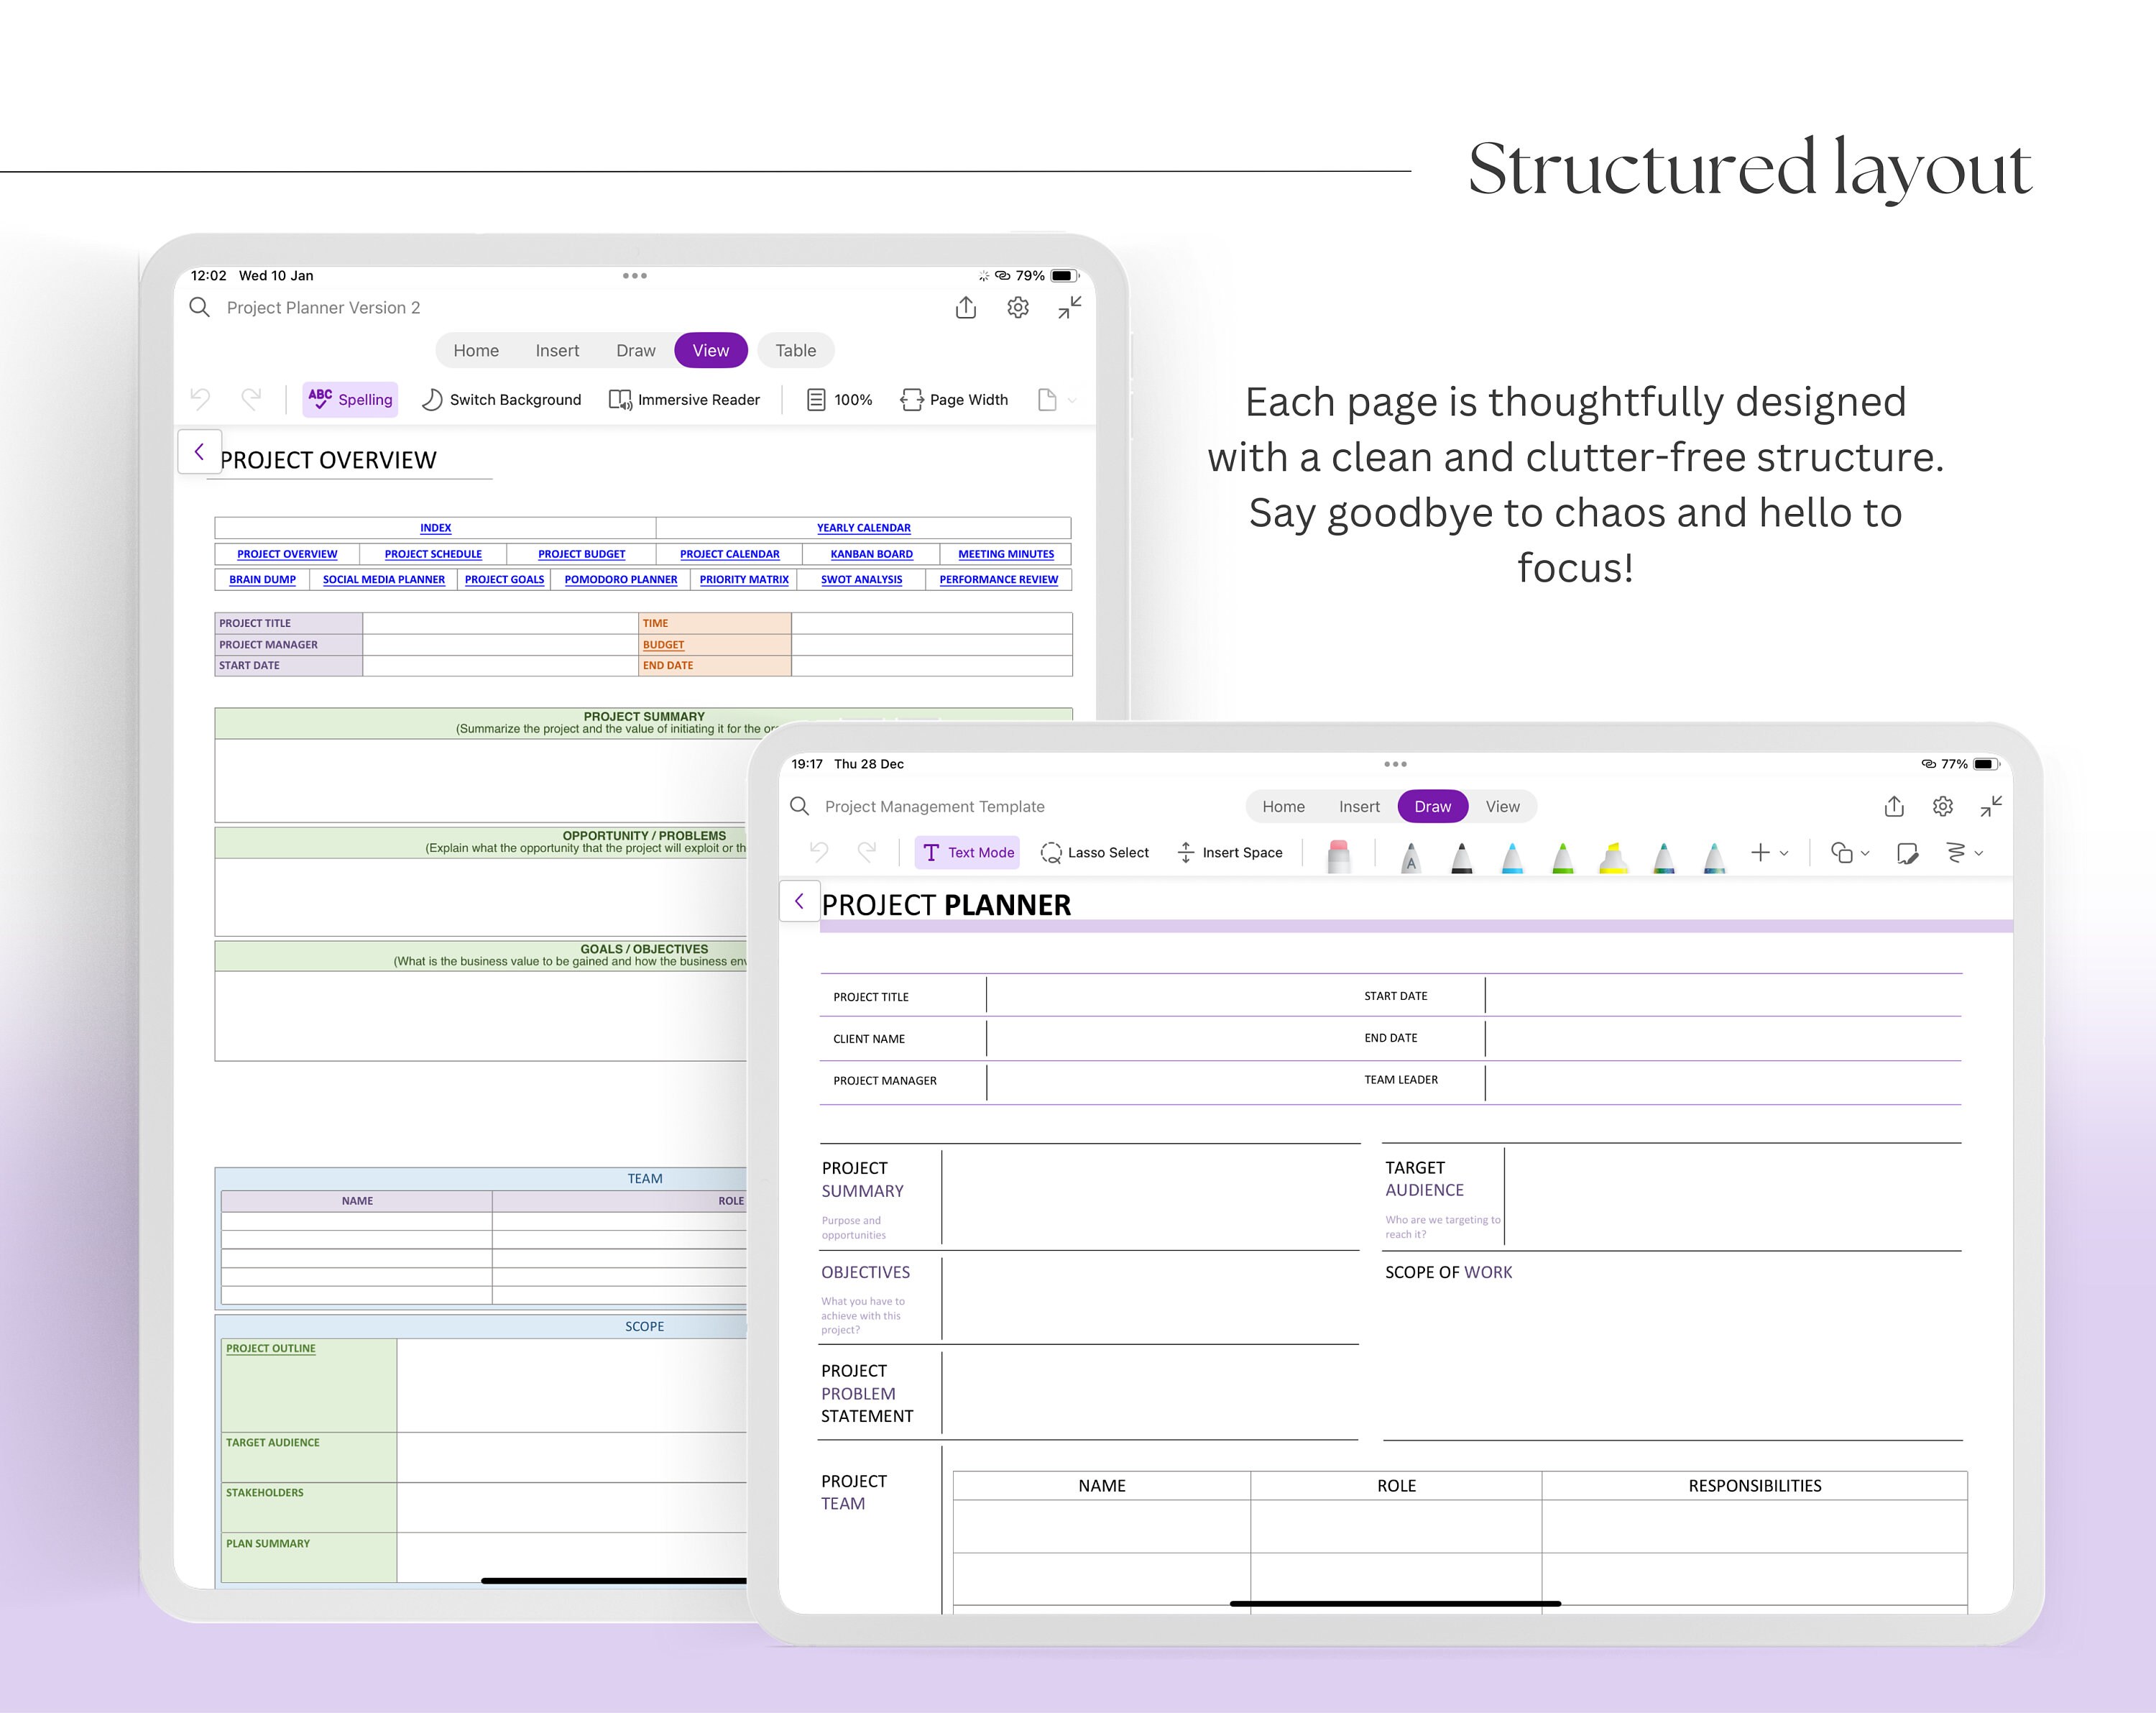Click the Undo arrow on Project Planner Version 2
The image size is (2156, 1713).
pos(200,398)
